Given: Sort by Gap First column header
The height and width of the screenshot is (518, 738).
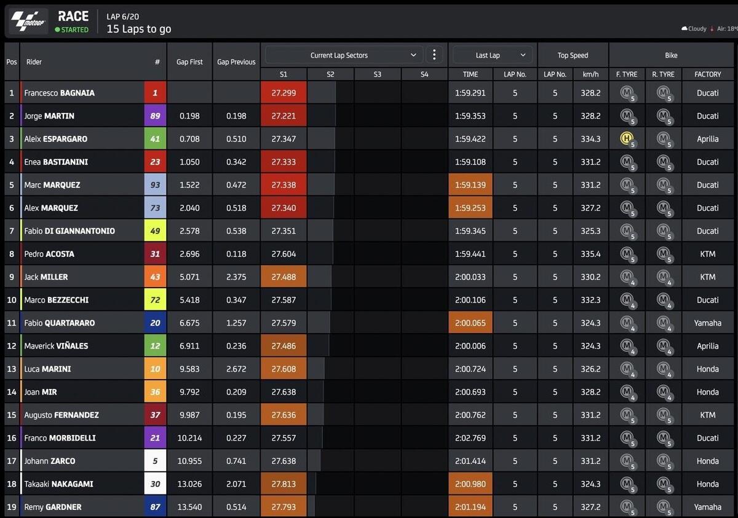Looking at the screenshot, I should (x=189, y=62).
